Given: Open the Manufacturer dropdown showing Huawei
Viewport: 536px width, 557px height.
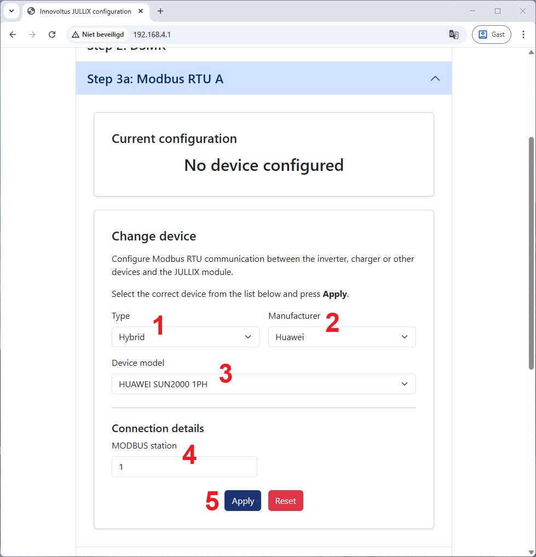Looking at the screenshot, I should 342,337.
